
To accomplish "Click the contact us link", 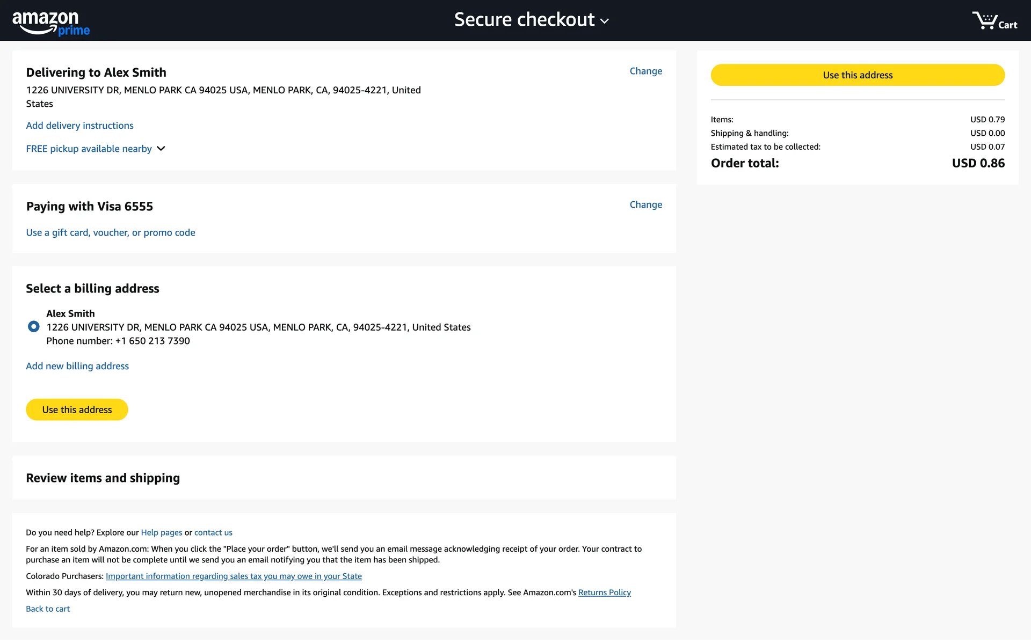I will tap(213, 532).
